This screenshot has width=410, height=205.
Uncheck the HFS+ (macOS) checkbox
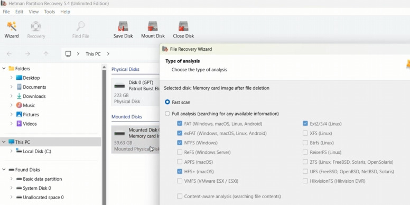tap(180, 172)
